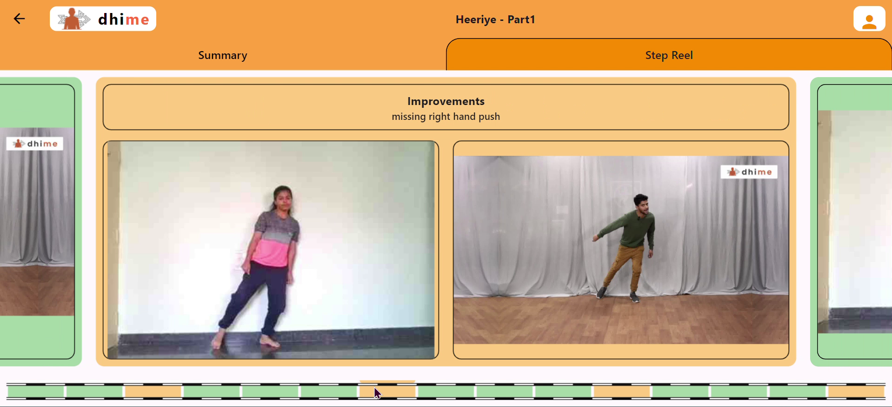Viewport: 892px width, 407px height.
Task: Select the Step Reel tab
Action: click(669, 55)
